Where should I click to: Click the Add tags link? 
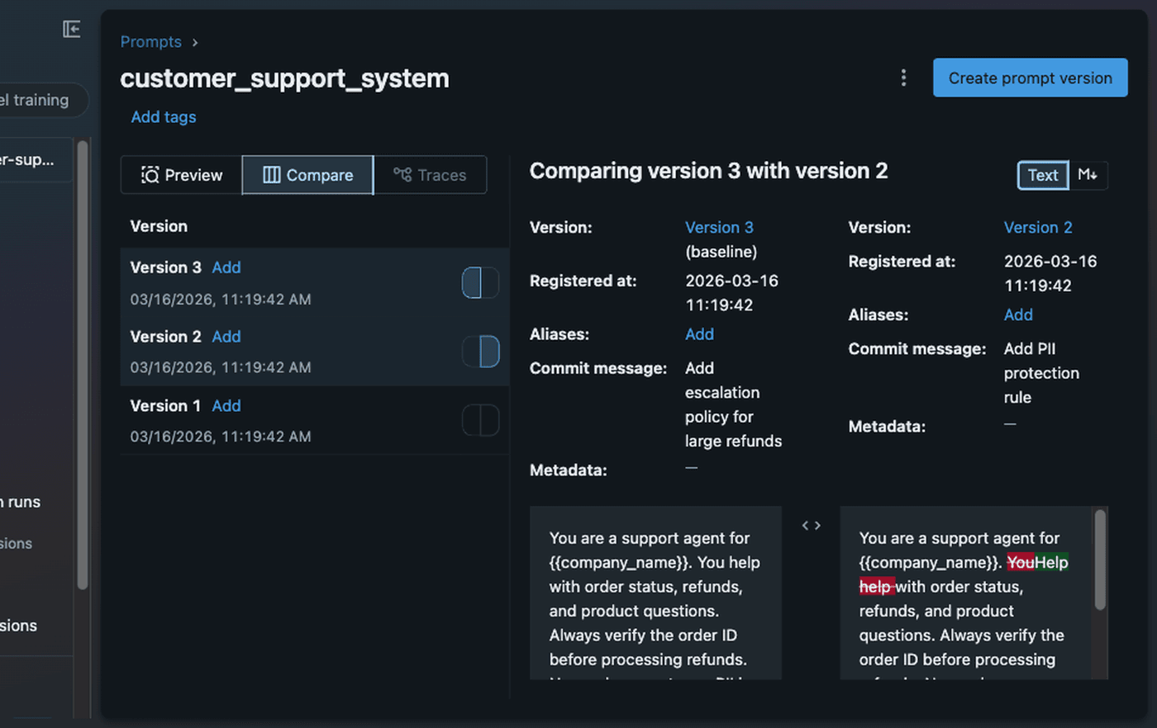[x=163, y=116]
